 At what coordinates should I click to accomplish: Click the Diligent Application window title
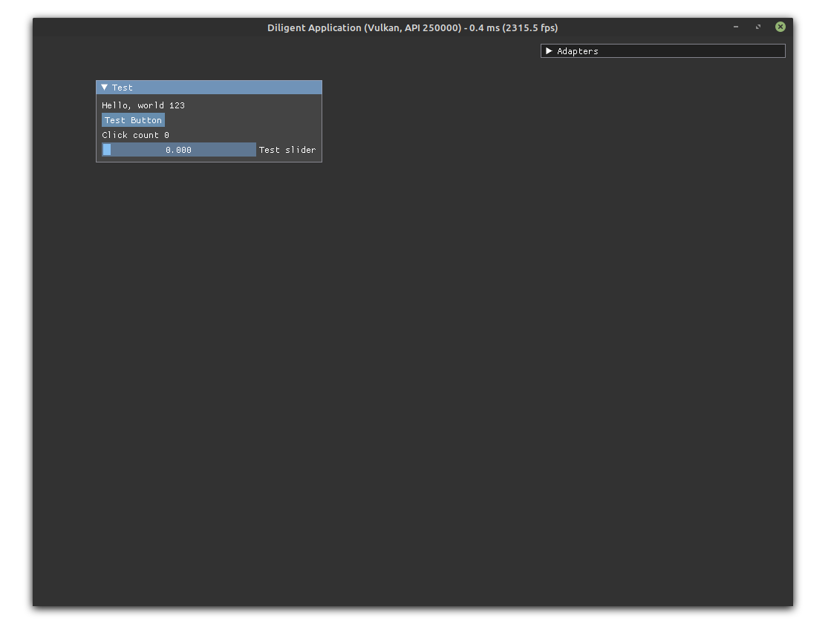coord(412,27)
